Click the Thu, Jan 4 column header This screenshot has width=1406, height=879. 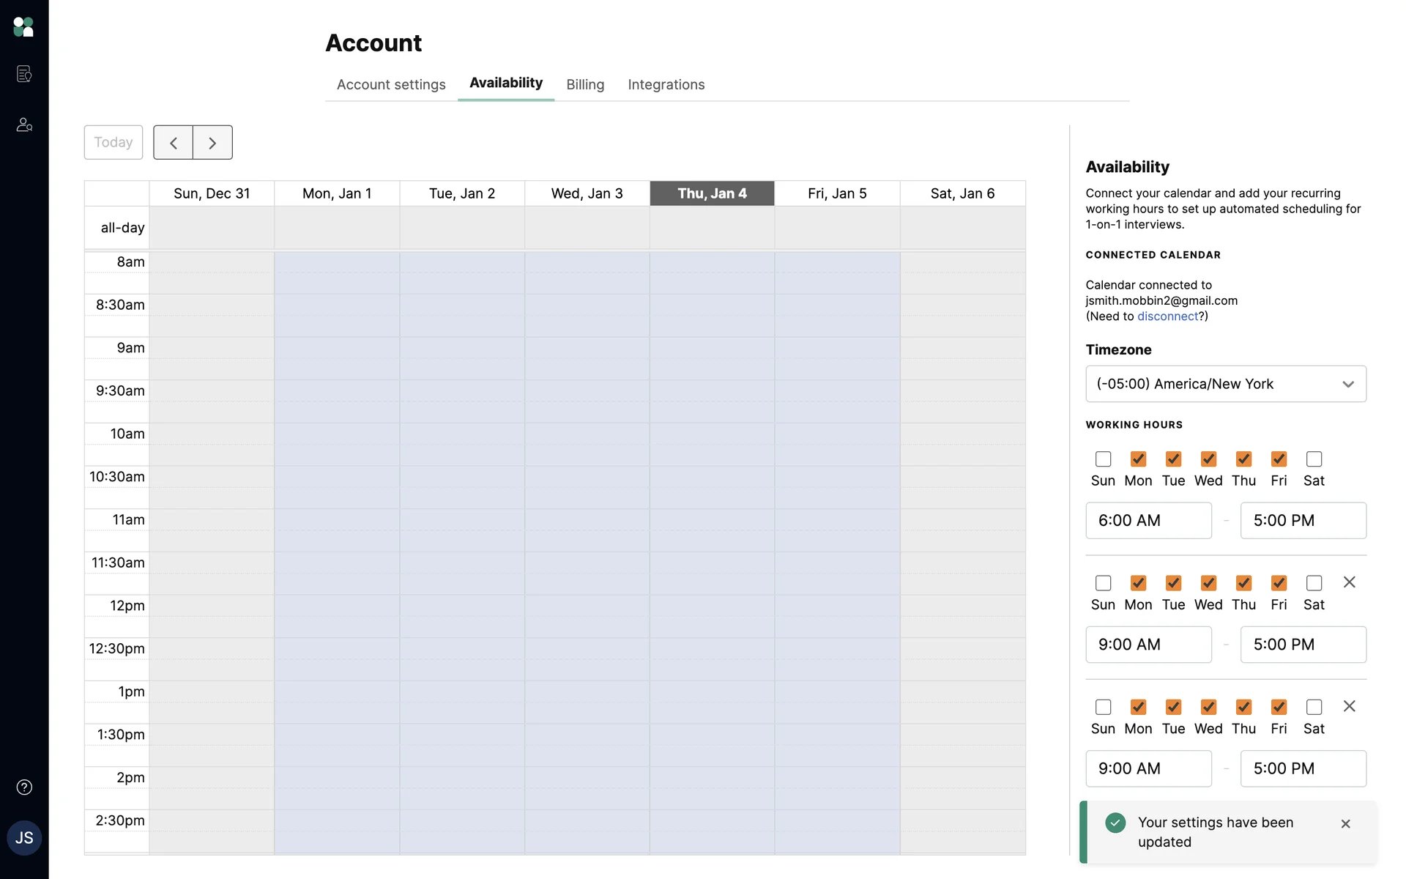click(712, 193)
